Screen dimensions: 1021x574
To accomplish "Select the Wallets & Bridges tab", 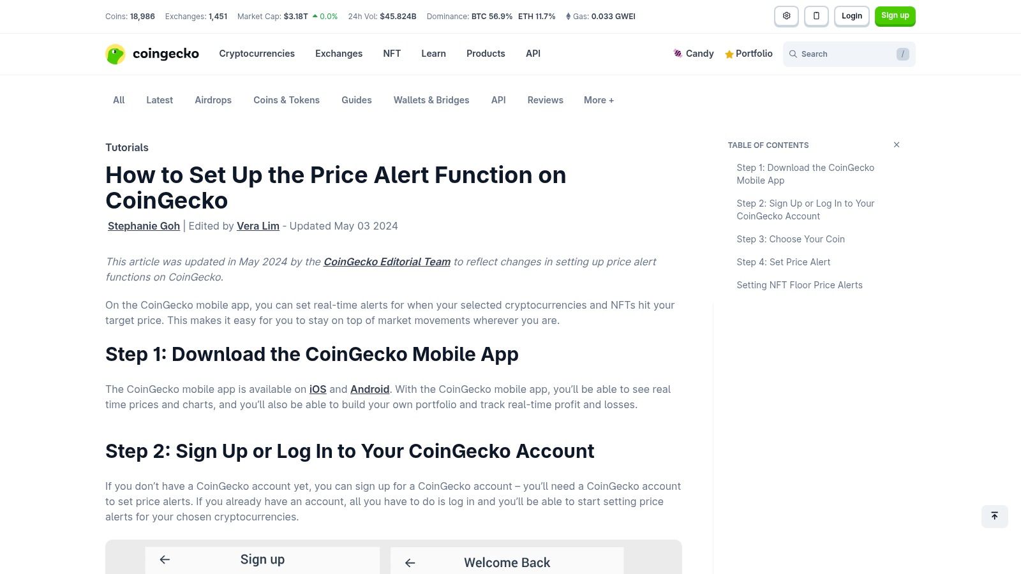I will coord(431,100).
